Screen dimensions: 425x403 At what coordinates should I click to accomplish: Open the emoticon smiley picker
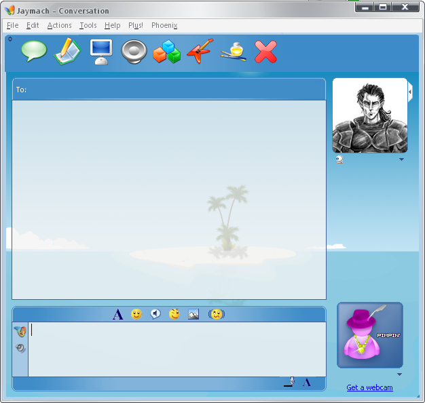click(136, 314)
